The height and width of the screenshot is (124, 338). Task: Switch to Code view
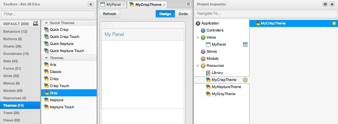tap(183, 14)
